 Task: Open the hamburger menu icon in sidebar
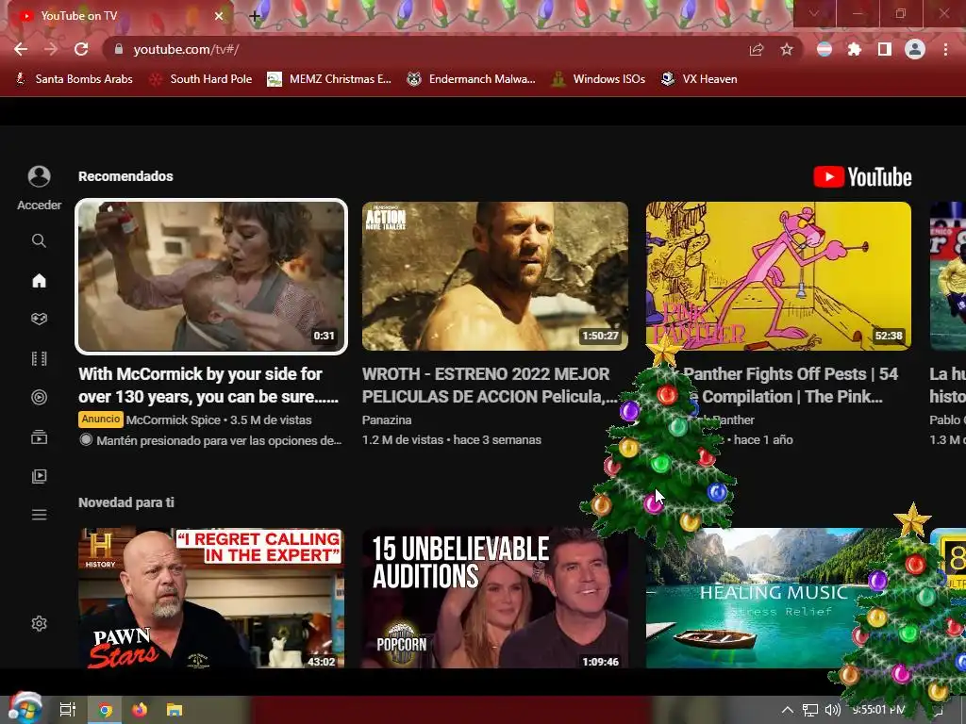[39, 515]
